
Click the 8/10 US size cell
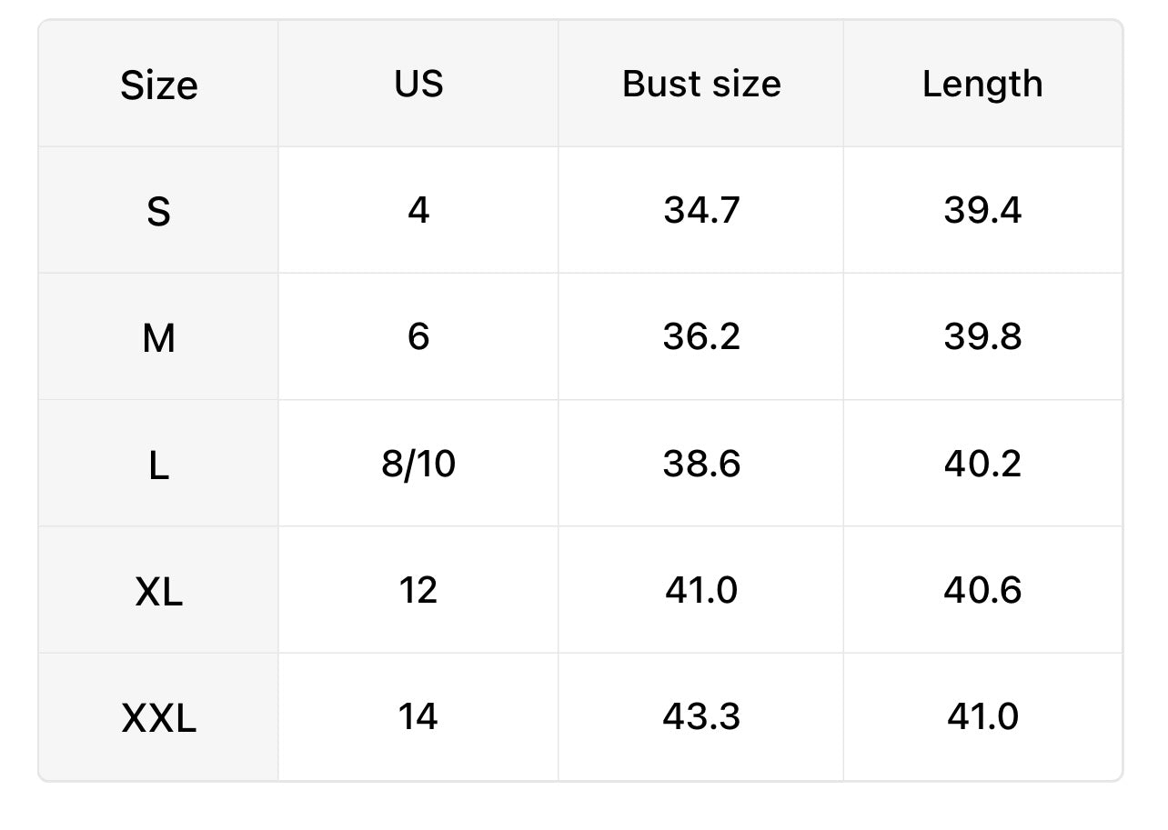(x=418, y=464)
